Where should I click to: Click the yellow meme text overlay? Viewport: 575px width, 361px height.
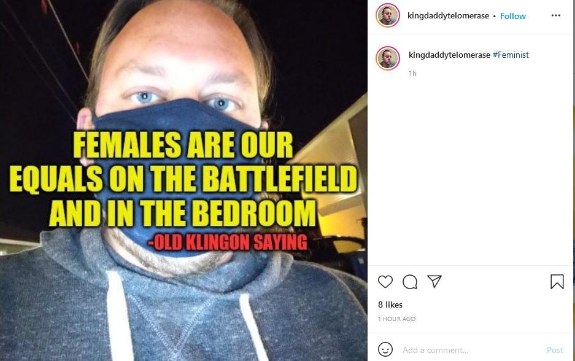183,179
